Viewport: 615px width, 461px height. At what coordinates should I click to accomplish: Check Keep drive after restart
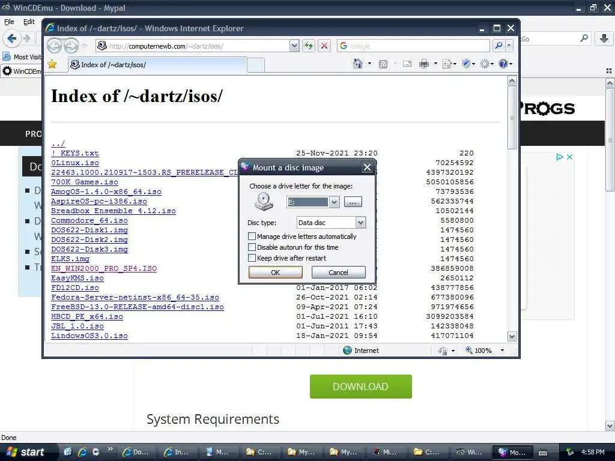pos(252,258)
